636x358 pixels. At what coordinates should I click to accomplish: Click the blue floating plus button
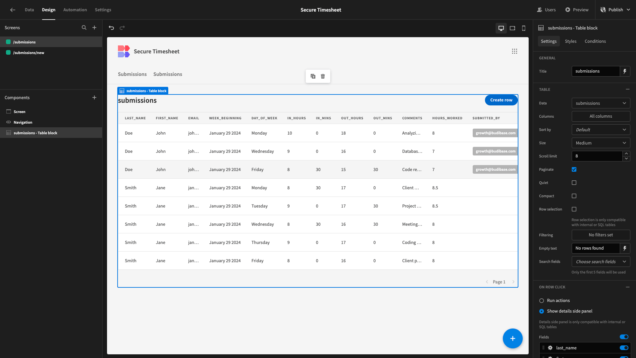[x=513, y=338]
